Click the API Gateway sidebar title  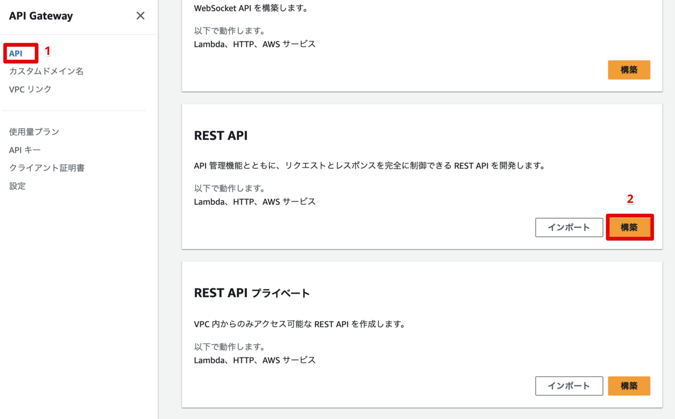[x=41, y=16]
